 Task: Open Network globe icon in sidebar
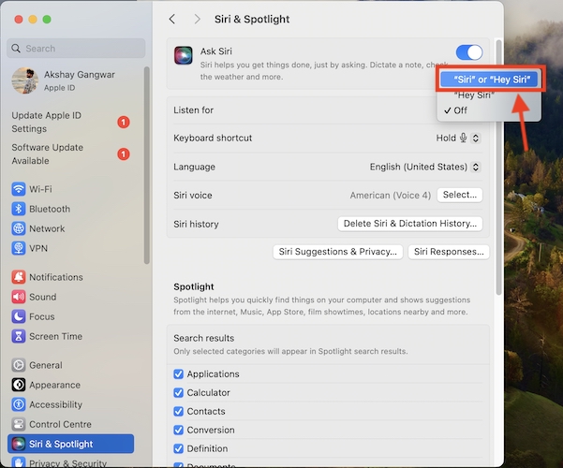coord(19,228)
